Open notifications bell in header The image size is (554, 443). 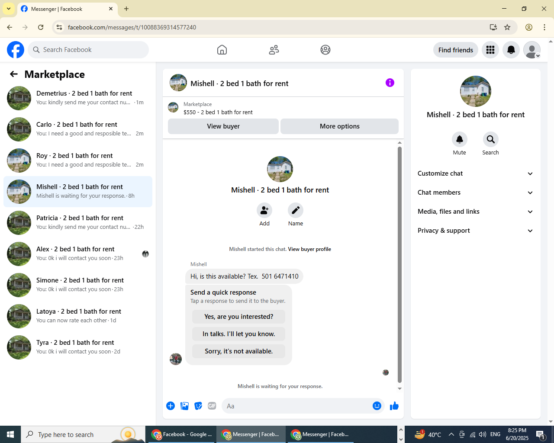point(511,50)
